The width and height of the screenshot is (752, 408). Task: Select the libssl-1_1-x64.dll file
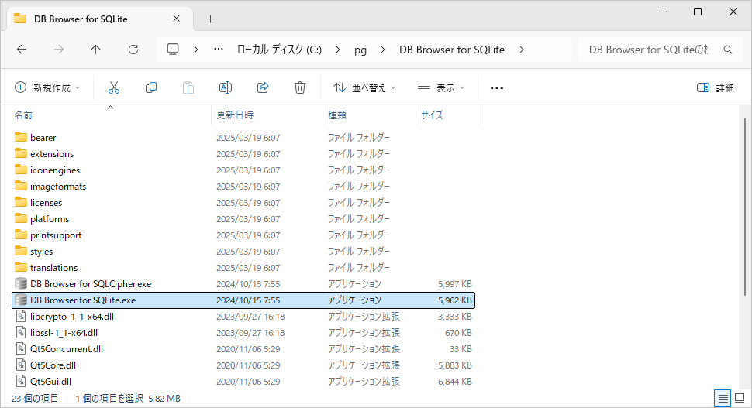(x=64, y=333)
